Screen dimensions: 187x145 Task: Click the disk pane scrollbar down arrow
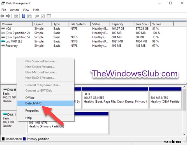(x=185, y=134)
